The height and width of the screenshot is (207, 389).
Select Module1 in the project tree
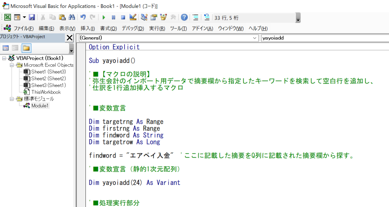[40, 106]
